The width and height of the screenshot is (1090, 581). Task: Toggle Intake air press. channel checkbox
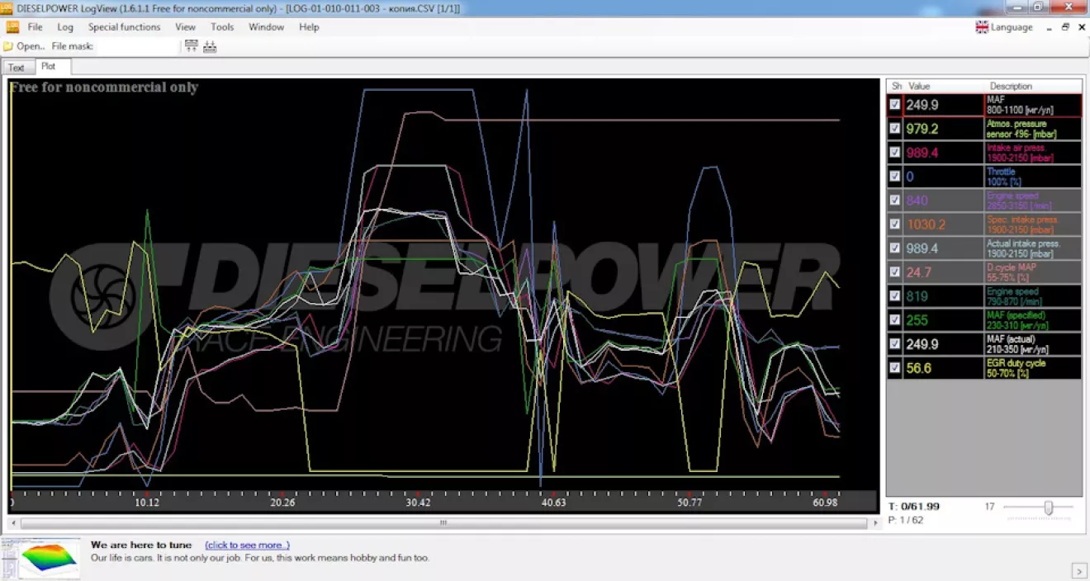(895, 153)
